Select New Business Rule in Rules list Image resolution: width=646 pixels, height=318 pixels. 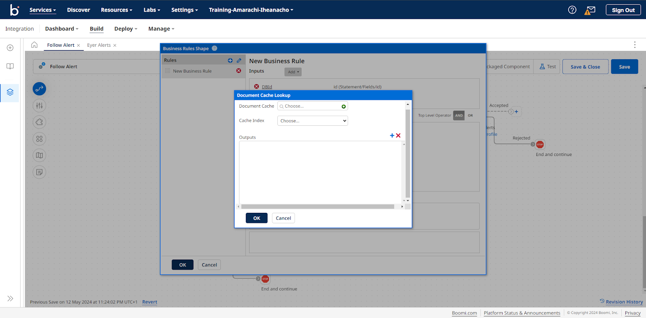pyautogui.click(x=192, y=71)
